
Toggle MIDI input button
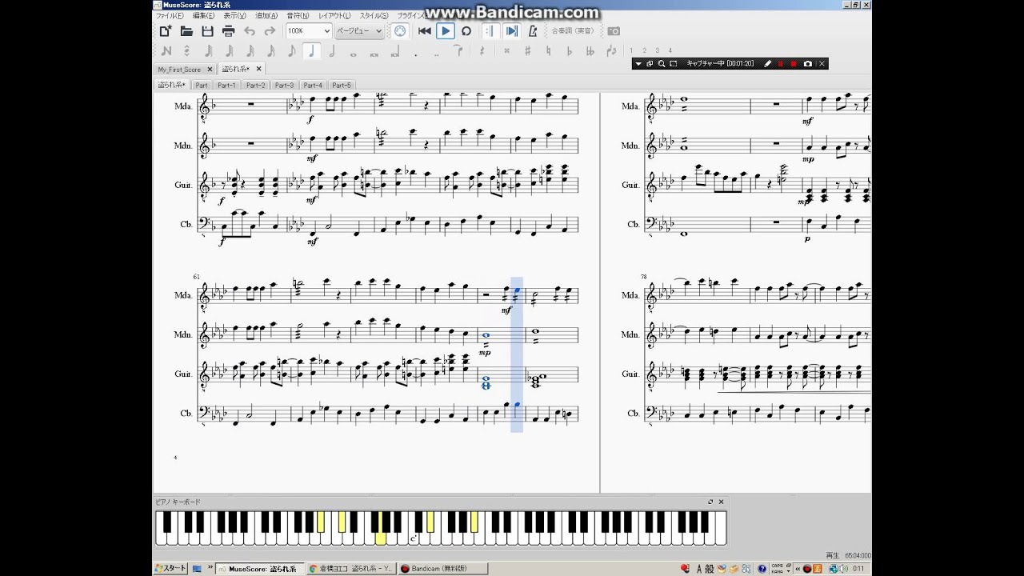401,31
